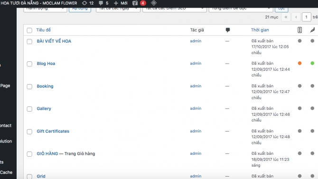This screenshot has height=179, width=318.
Task: Click the grey readability dot for Gift Certificates
Action: coord(312,131)
